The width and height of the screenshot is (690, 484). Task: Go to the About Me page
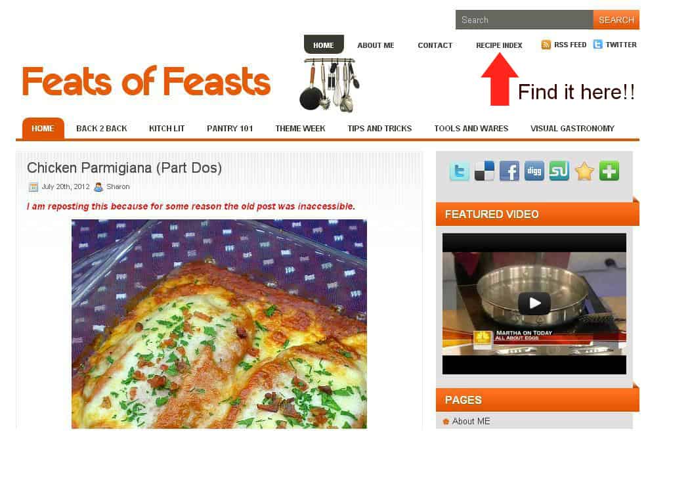376,45
